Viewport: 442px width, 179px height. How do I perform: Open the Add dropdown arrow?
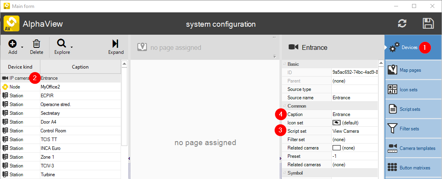[x=22, y=47]
